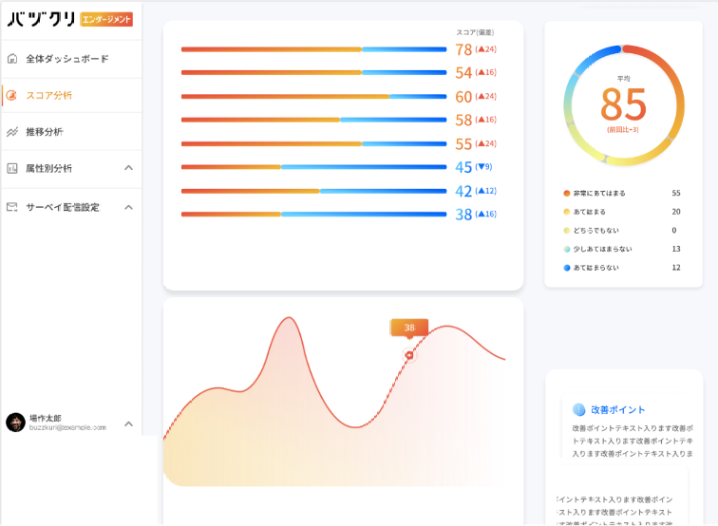Click the スコア分析 sidebar icon
The width and height of the screenshot is (718, 526).
[x=12, y=95]
